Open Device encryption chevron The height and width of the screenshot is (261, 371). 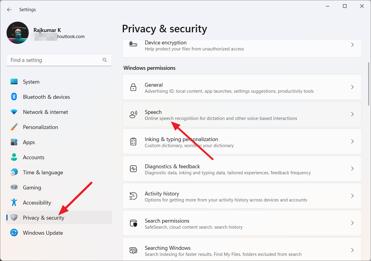click(x=352, y=45)
